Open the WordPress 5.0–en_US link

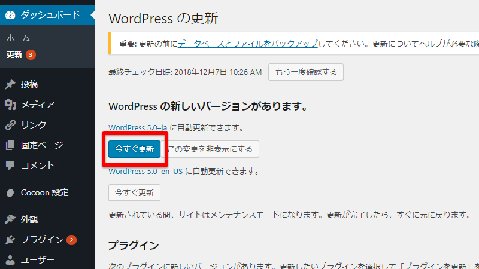[x=145, y=172]
